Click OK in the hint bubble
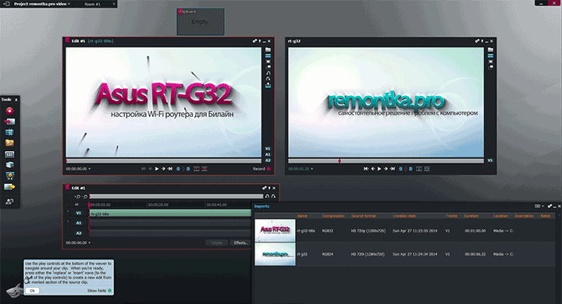This screenshot has width=562, height=304. [32, 291]
